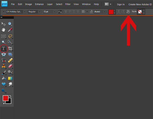Open the 72 pt font size dropdown

(x=55, y=12)
